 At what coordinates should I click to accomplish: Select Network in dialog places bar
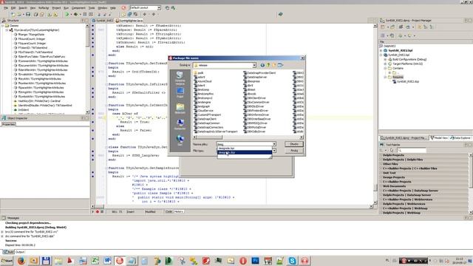(180, 140)
